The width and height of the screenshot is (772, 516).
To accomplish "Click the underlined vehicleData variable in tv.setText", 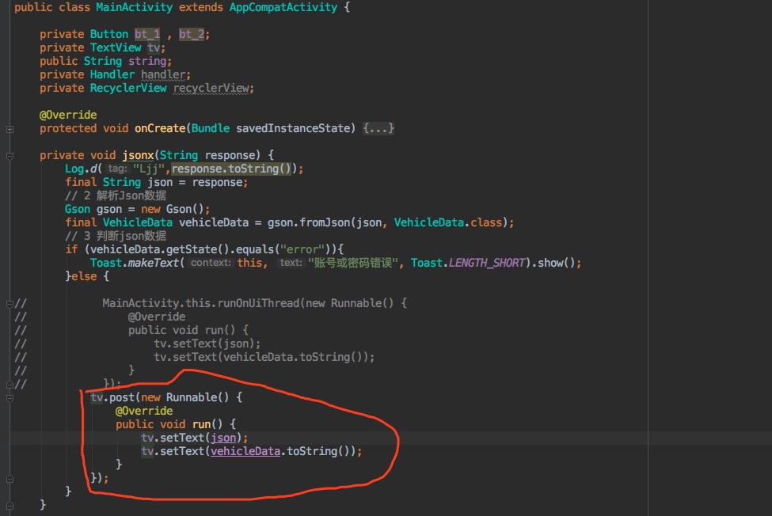I will click(245, 451).
